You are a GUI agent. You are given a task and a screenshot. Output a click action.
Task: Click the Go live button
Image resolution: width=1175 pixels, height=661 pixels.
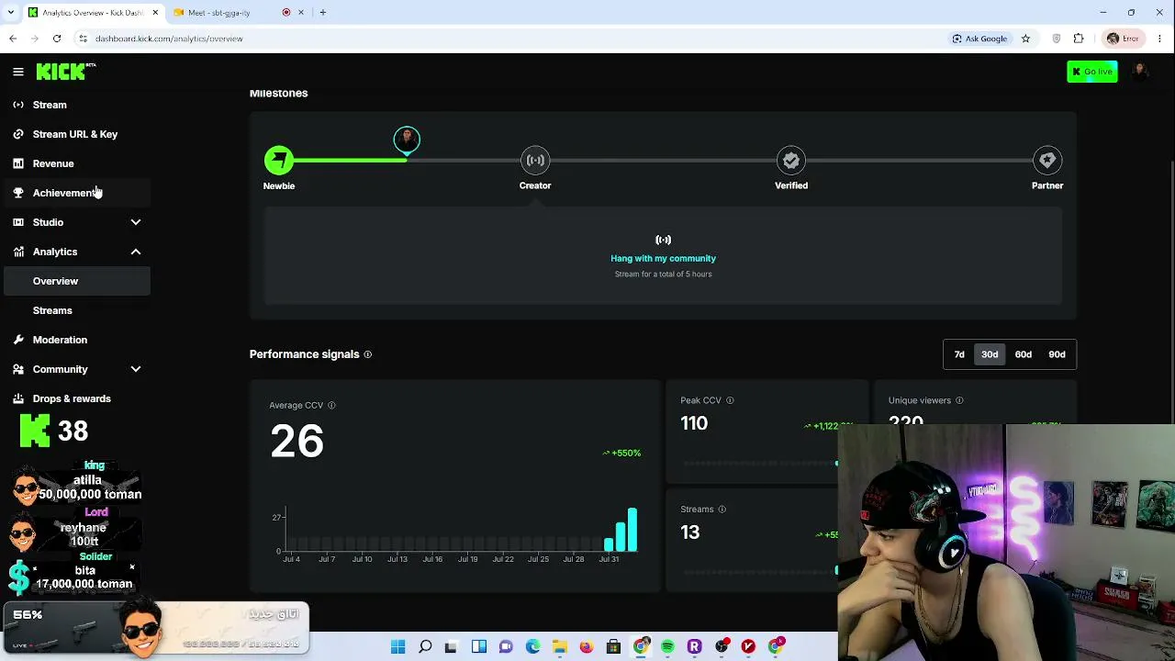coord(1092,72)
